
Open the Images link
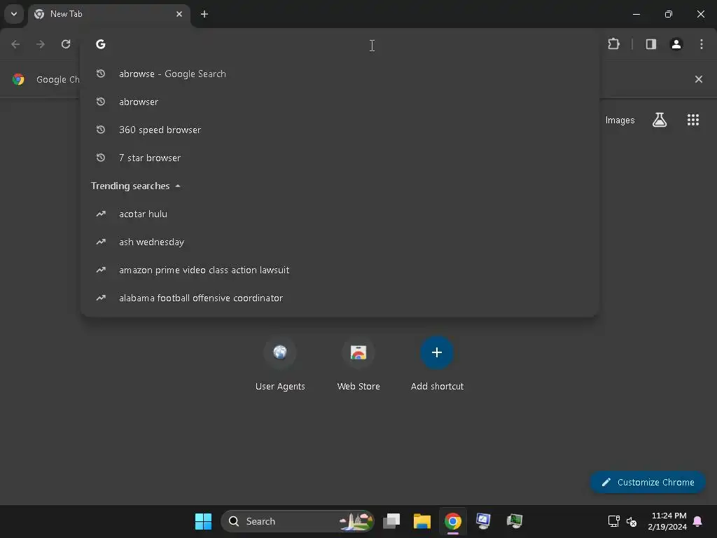[620, 120]
